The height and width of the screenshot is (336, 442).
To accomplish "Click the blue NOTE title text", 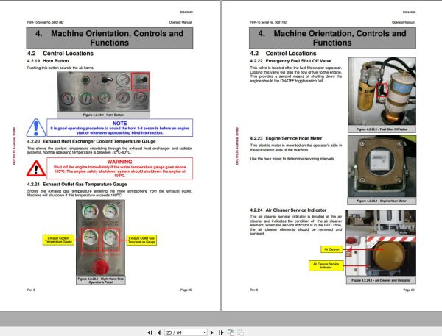I will (x=119, y=124).
